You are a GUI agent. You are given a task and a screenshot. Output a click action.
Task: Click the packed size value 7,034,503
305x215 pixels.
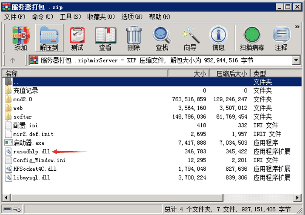click(233, 143)
